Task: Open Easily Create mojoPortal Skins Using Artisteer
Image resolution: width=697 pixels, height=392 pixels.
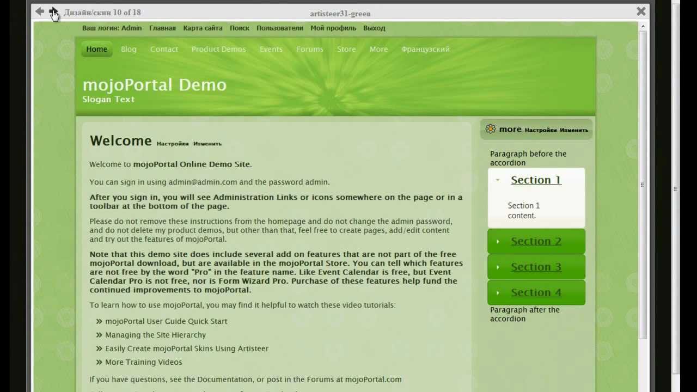Action: 187,348
